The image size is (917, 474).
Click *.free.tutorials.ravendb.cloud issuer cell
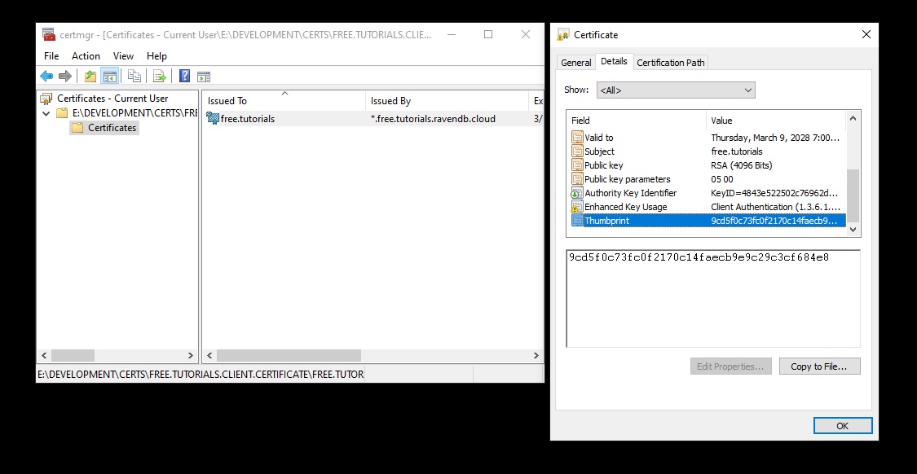(433, 119)
